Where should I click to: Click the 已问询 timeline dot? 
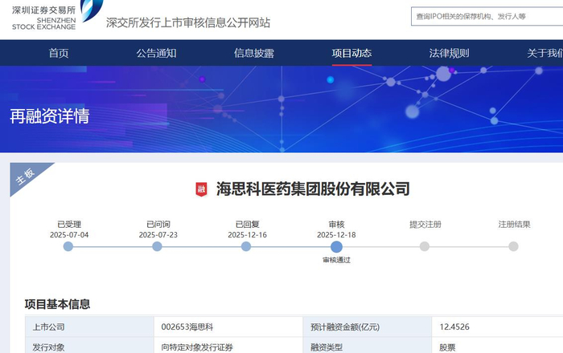(x=158, y=246)
